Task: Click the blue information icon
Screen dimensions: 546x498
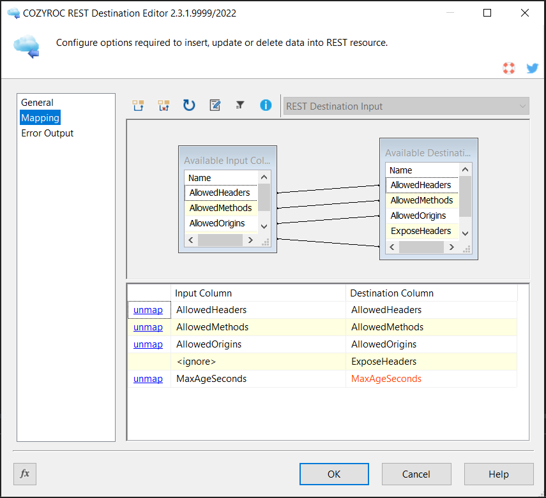Action: [266, 106]
